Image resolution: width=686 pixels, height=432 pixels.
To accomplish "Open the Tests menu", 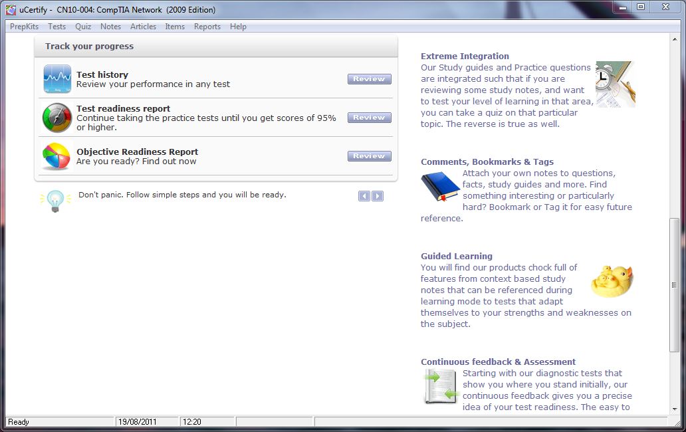I will (57, 27).
